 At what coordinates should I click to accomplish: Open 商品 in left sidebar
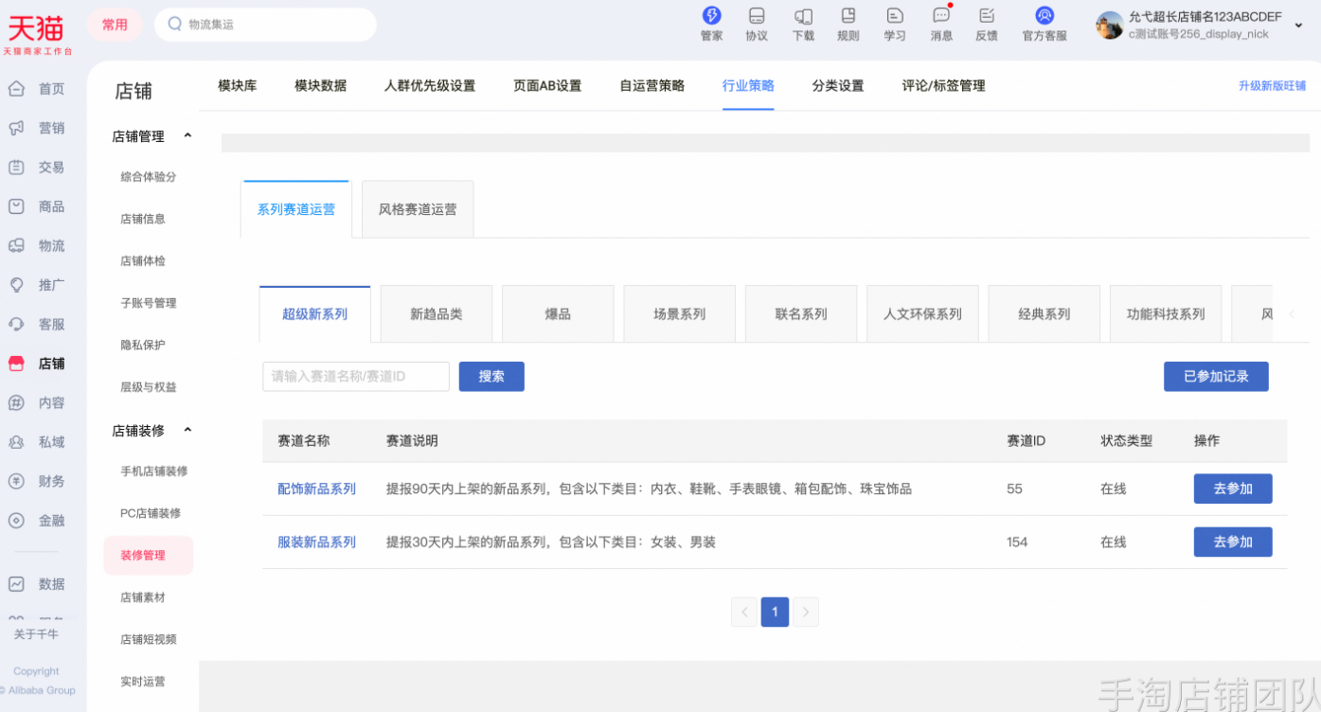(x=37, y=206)
